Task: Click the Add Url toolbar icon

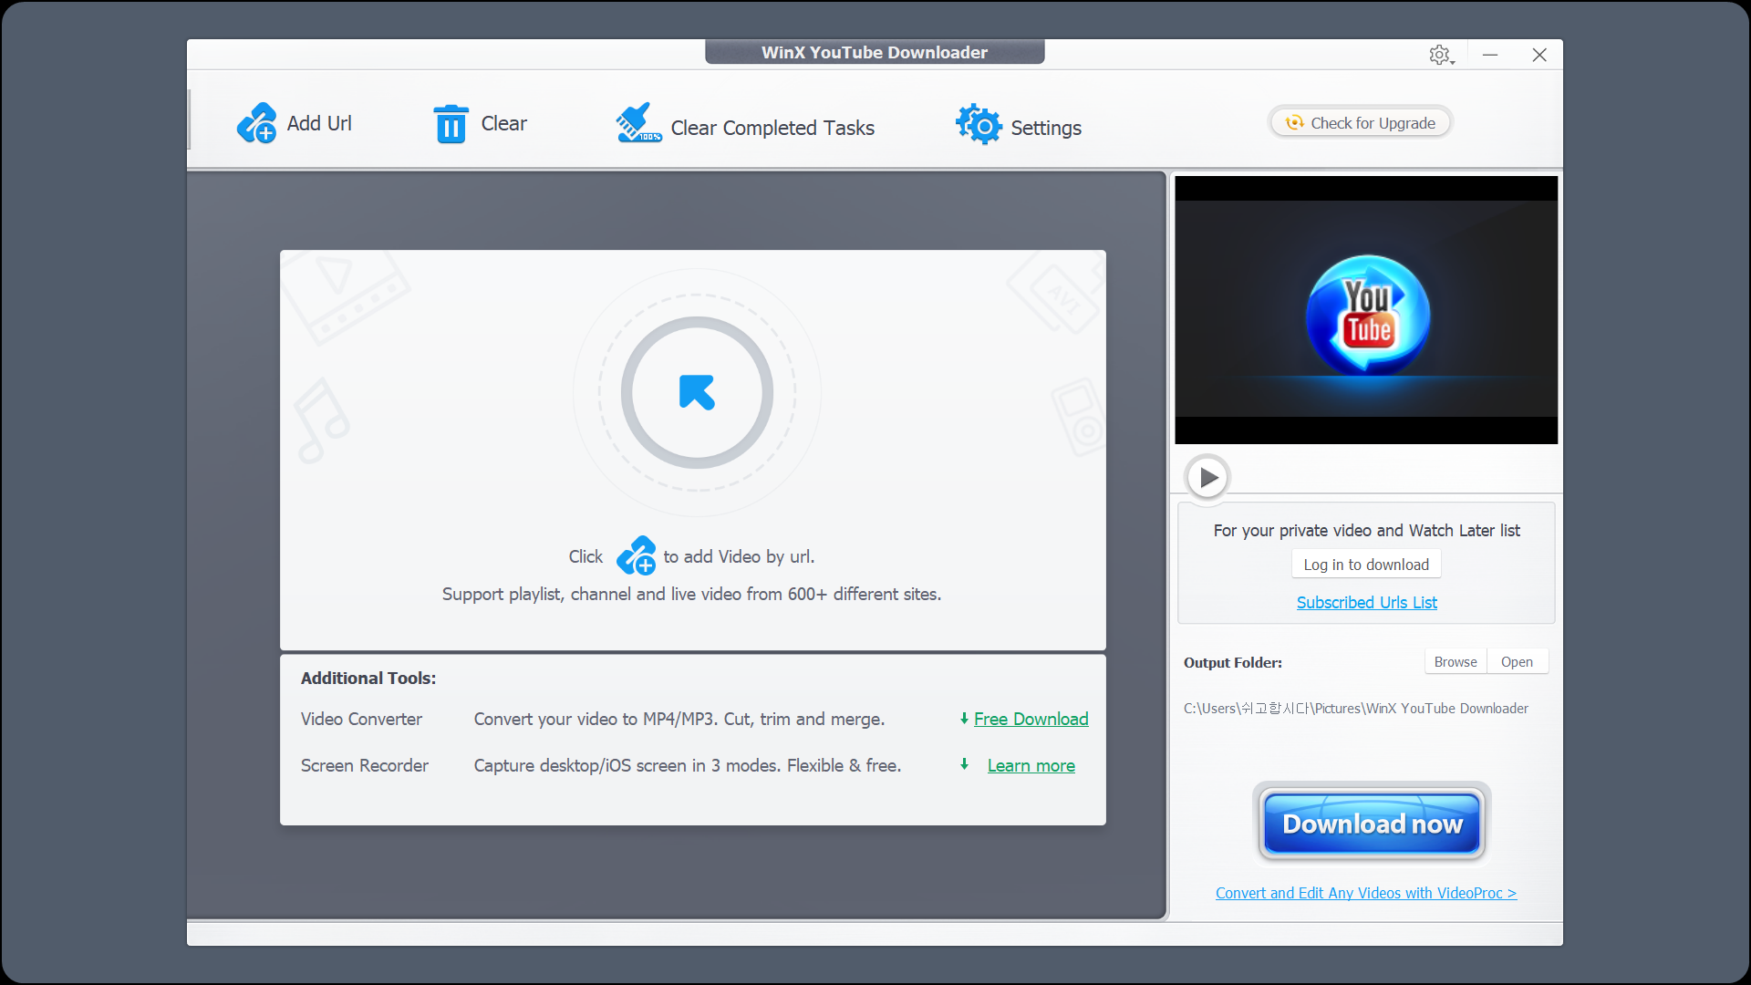Action: pos(256,122)
